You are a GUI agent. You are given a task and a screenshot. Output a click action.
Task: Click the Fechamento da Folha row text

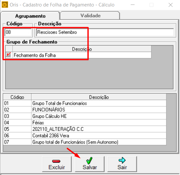35,55
